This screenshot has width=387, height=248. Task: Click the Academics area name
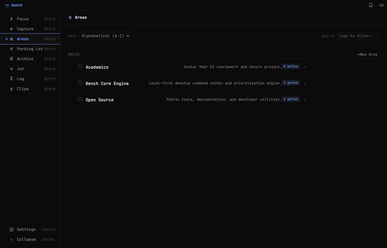click(x=97, y=67)
